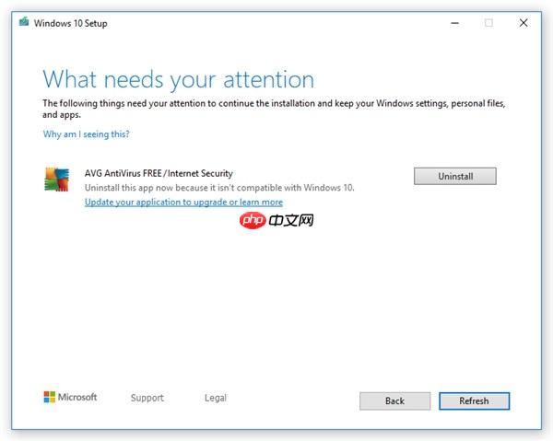The width and height of the screenshot is (553, 441).
Task: Open the Legal link
Action: [x=216, y=398]
